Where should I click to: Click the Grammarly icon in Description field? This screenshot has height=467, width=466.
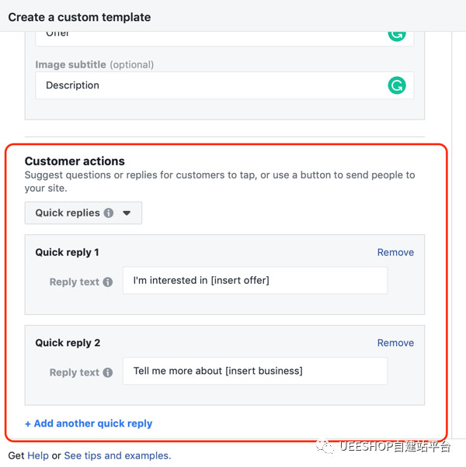point(397,85)
